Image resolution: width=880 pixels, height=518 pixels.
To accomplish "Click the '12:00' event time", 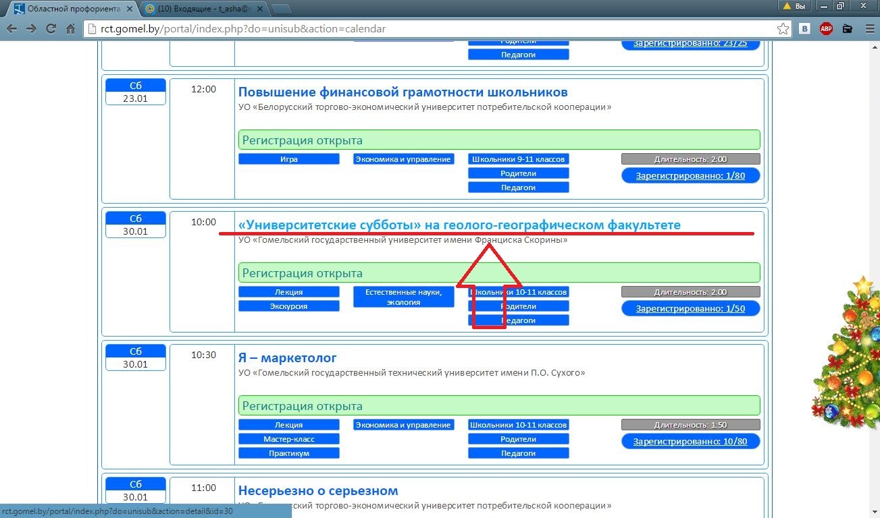I will click(203, 89).
